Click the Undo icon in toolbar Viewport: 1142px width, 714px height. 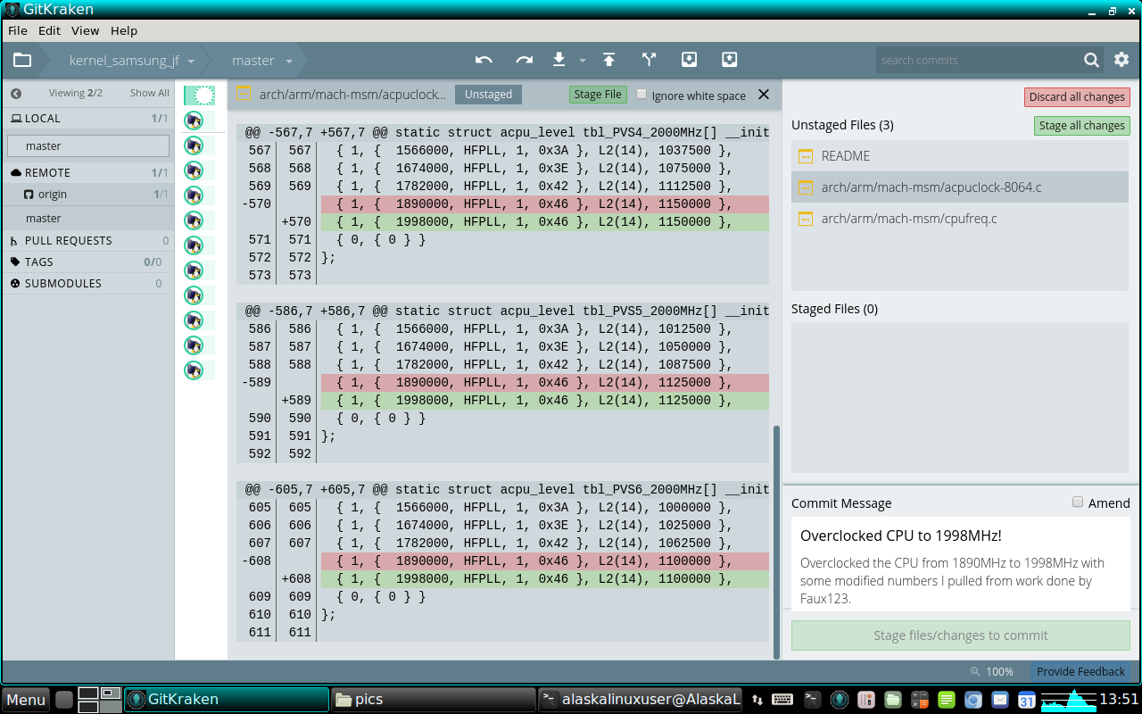click(484, 60)
